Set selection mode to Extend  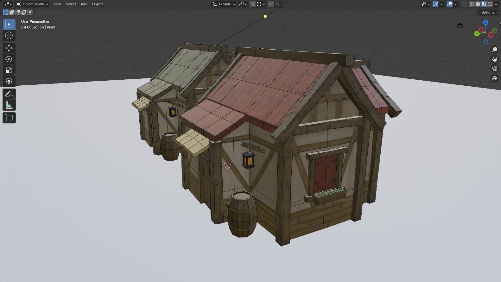(x=12, y=12)
